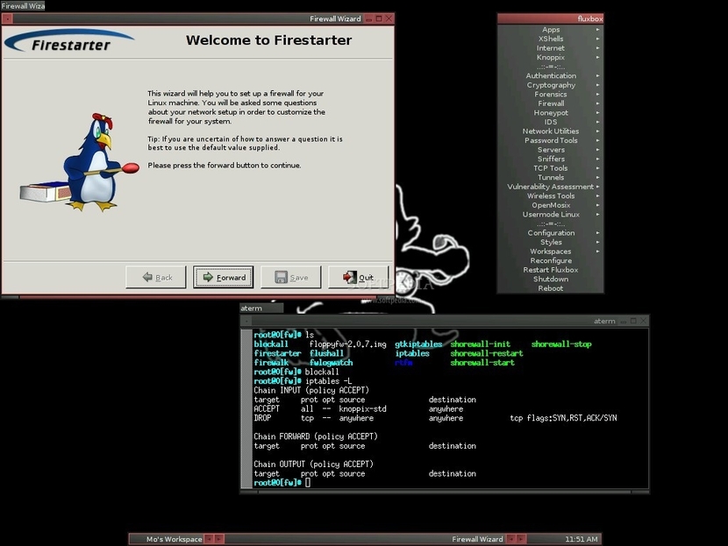Open the Cryptography submenu
This screenshot has height=546, width=728.
[551, 85]
